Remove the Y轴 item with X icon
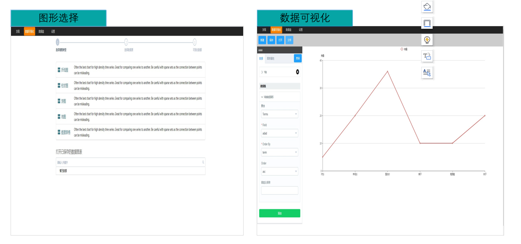The image size is (521, 244). (297, 72)
